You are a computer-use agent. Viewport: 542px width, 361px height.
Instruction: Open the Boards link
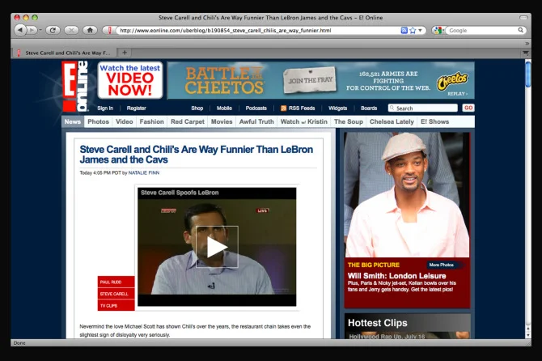coord(369,108)
